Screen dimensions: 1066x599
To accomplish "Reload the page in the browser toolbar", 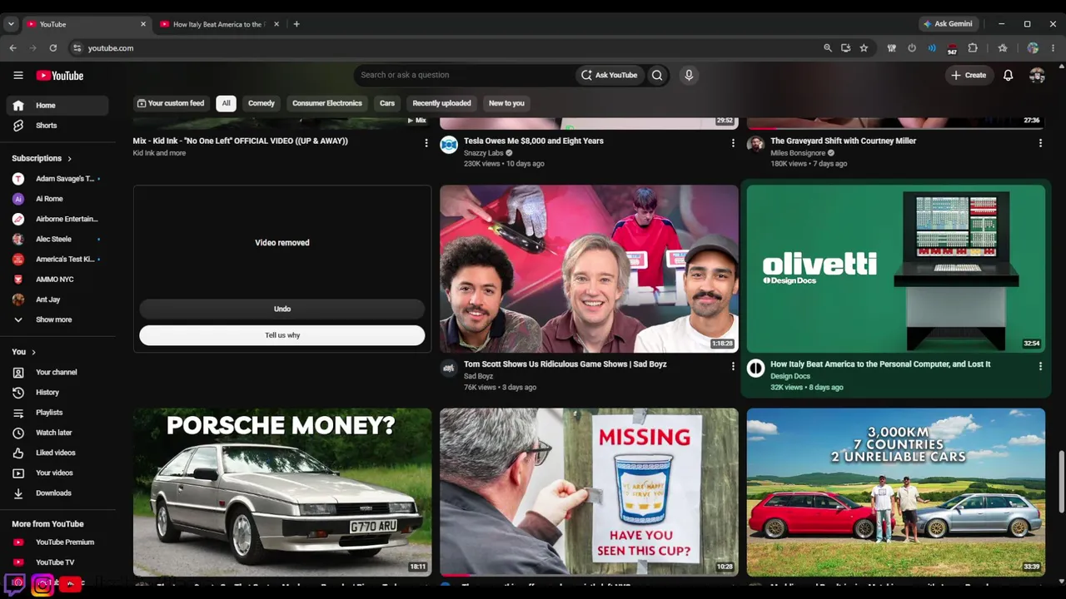I will 52,48.
